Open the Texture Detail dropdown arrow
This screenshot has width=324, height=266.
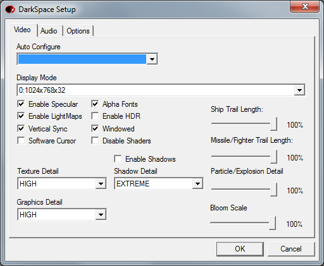coord(101,184)
